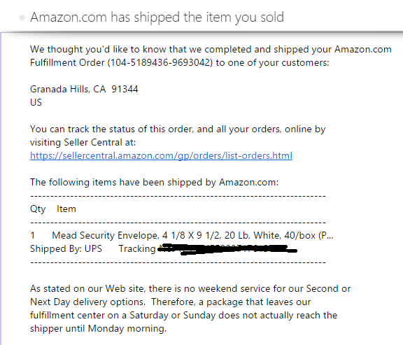The width and height of the screenshot is (403, 345).
Task: Click the order number 104-5189436-9693042
Action: [x=160, y=62]
